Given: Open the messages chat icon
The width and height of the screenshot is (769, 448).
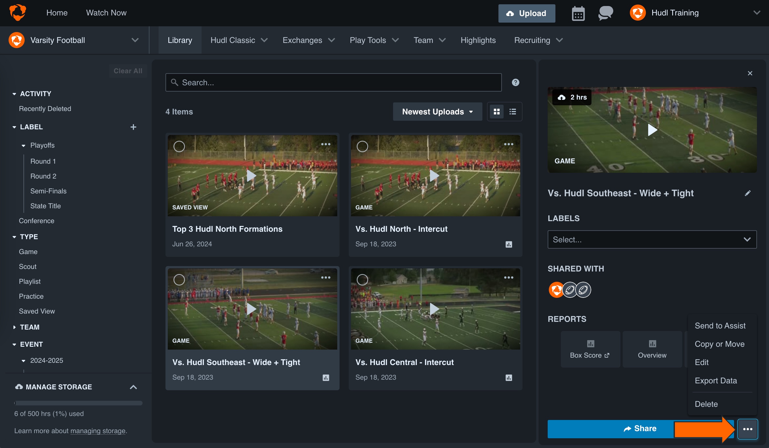Looking at the screenshot, I should point(605,13).
